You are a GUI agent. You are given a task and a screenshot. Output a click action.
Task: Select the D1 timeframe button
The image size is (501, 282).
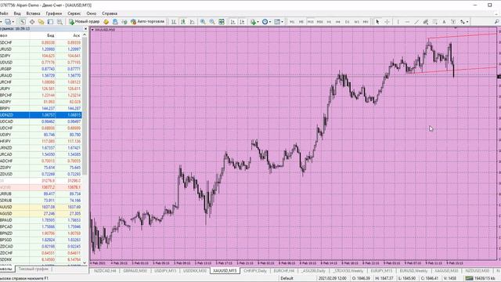[x=348, y=22]
